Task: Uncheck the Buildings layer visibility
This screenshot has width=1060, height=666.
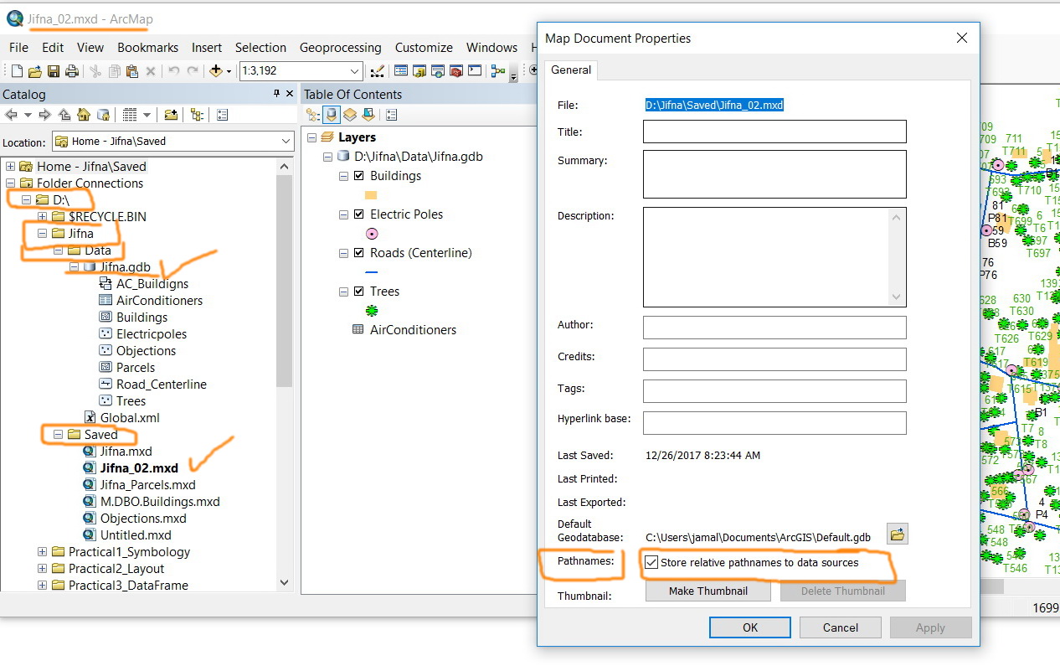Action: [359, 176]
